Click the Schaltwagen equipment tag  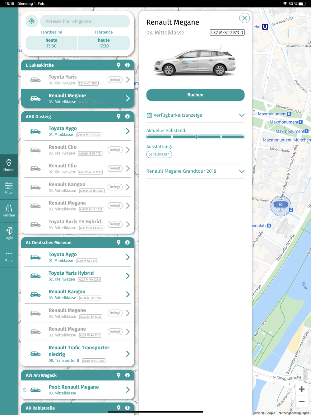159,154
